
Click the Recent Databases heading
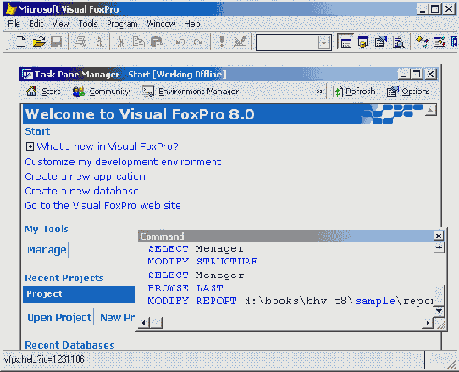click(x=69, y=346)
